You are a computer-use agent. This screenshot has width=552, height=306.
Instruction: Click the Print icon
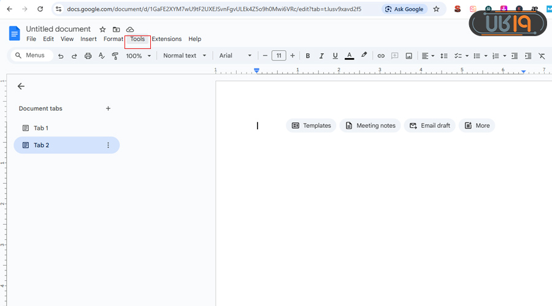tap(88, 56)
